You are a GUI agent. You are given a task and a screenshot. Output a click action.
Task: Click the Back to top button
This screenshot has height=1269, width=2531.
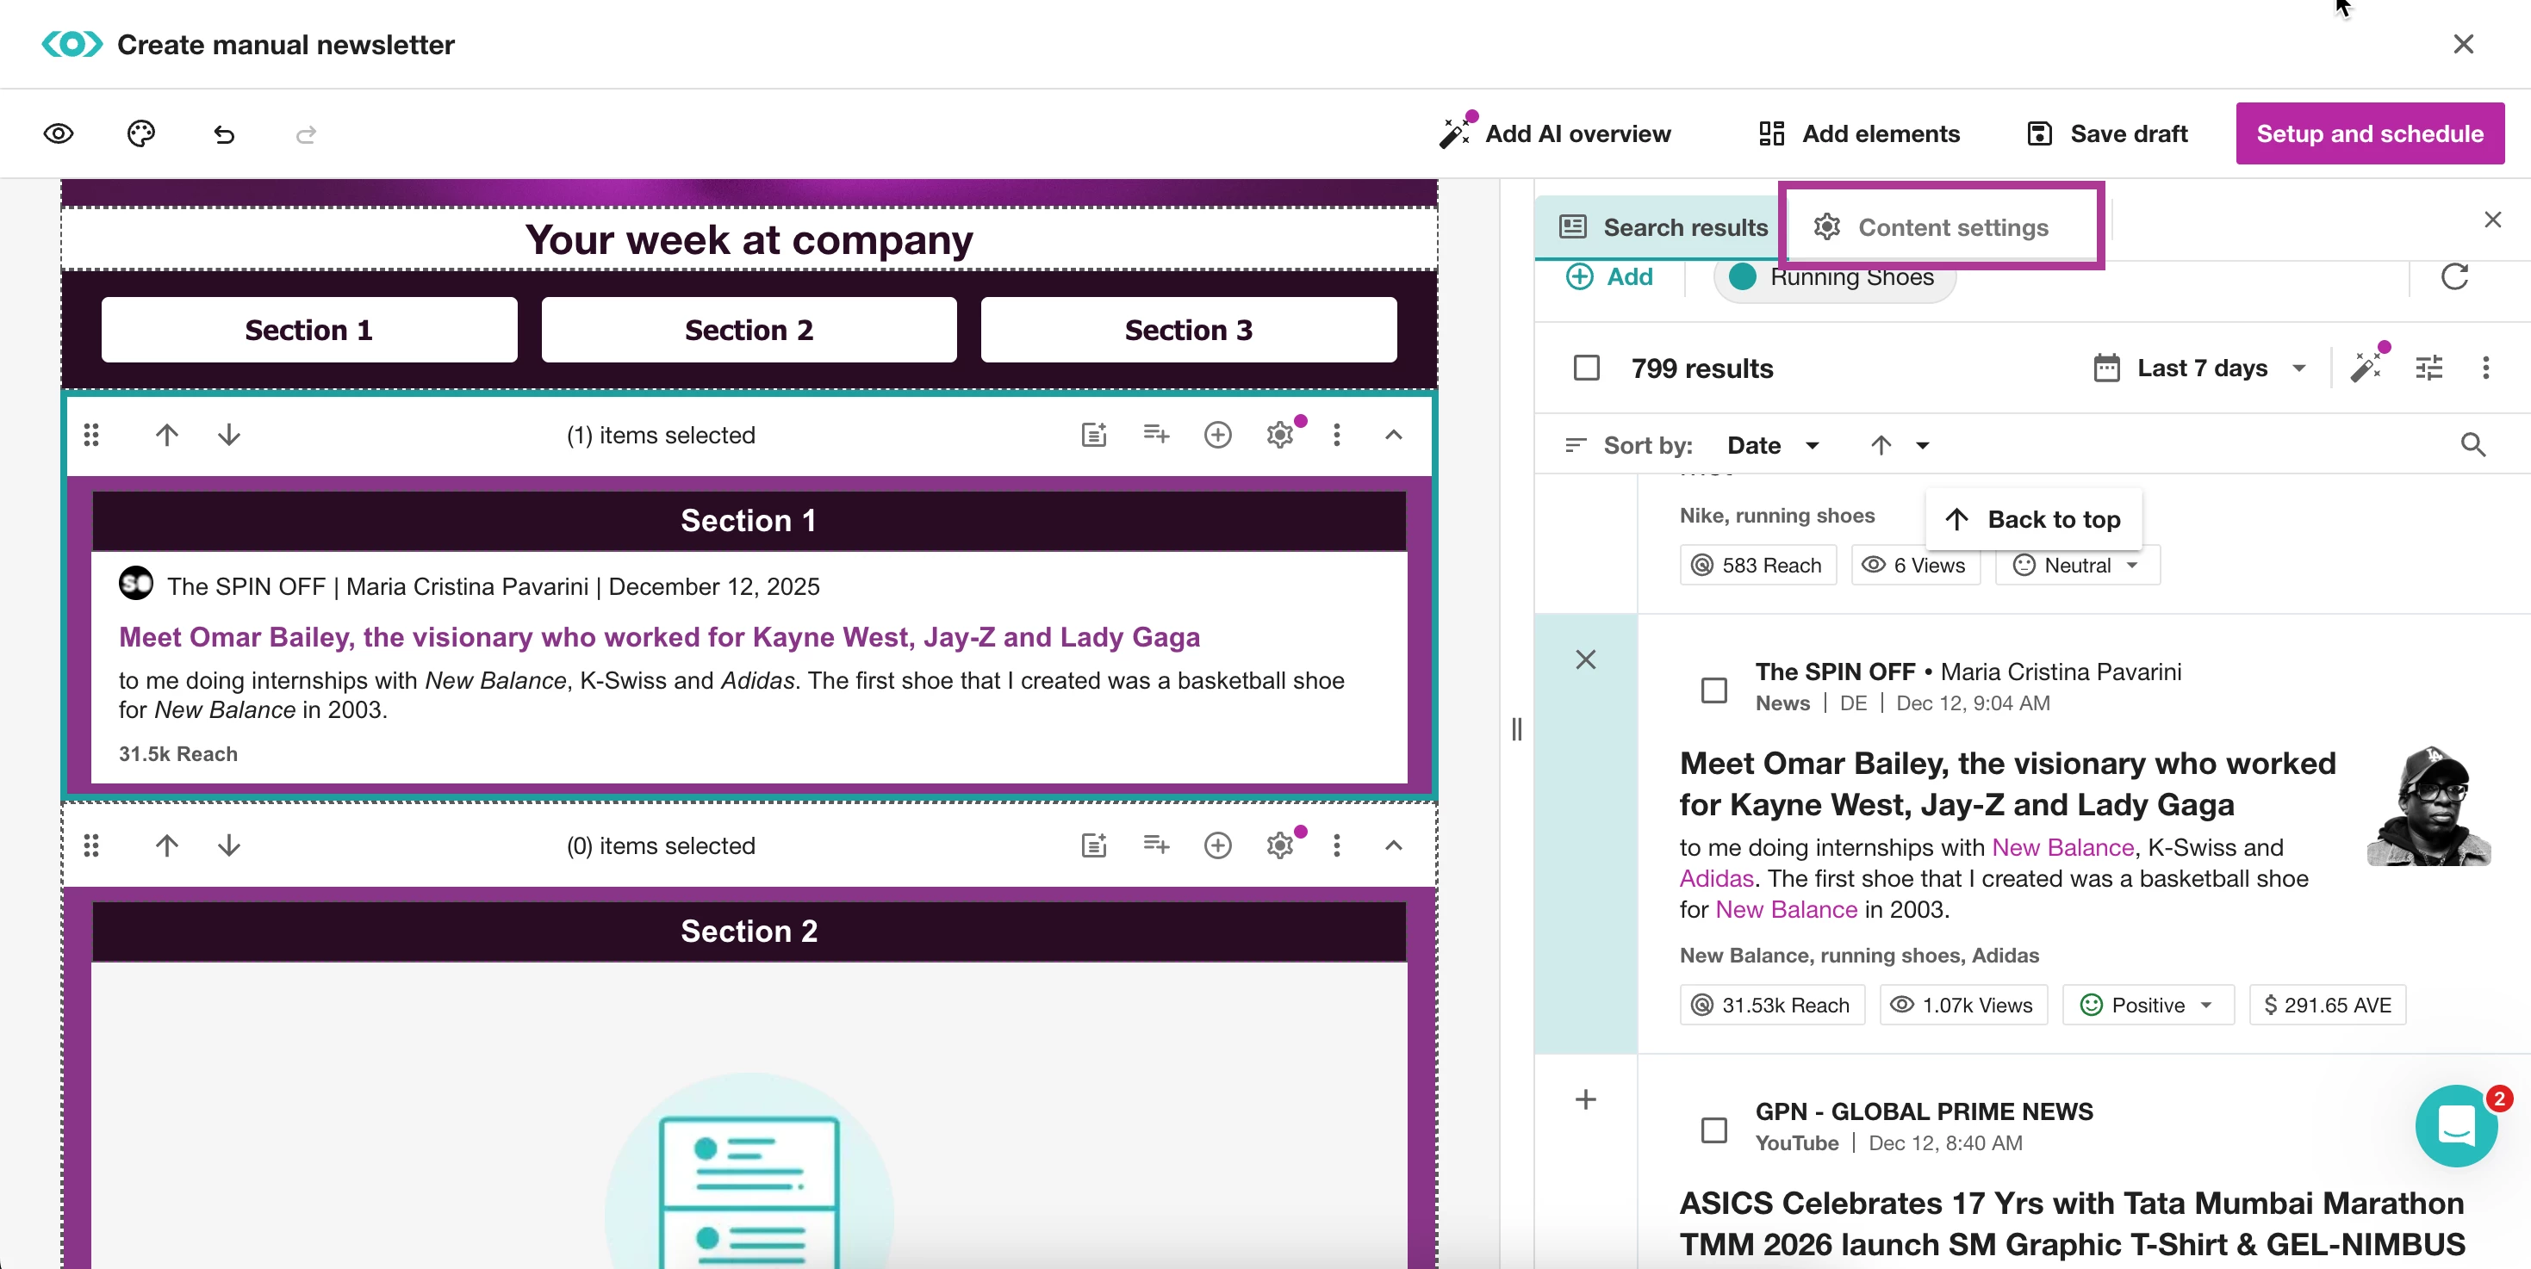tap(2033, 520)
